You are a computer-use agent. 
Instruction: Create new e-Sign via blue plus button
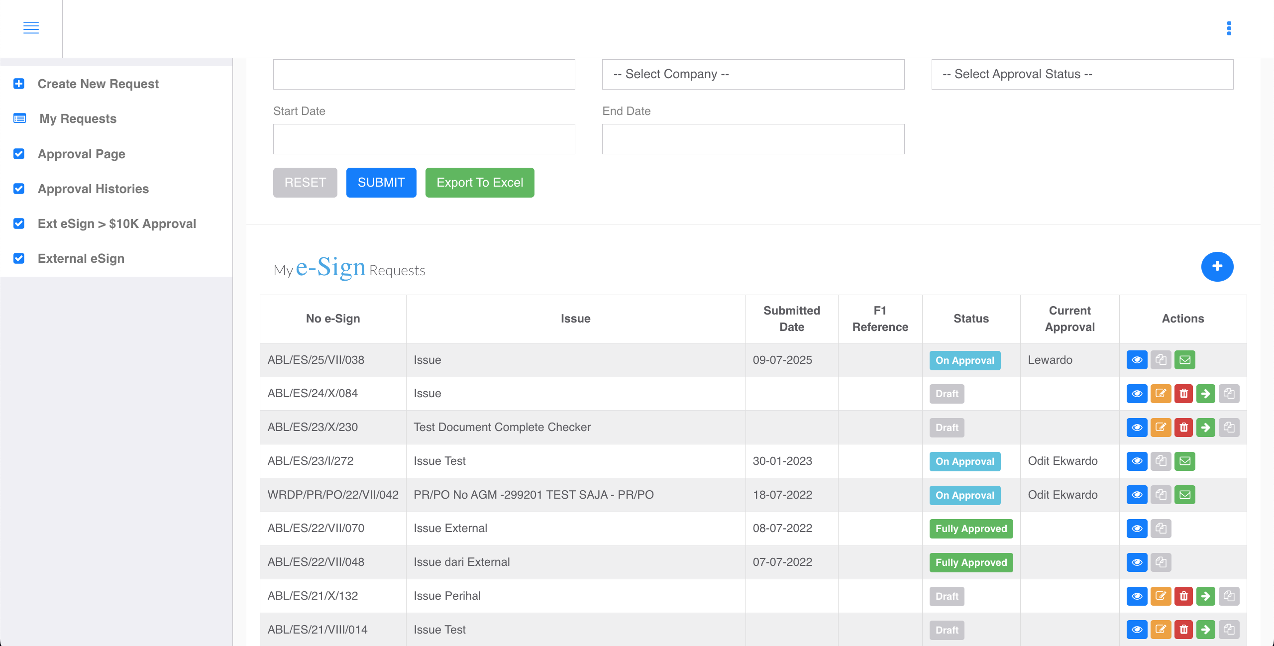[1218, 267]
